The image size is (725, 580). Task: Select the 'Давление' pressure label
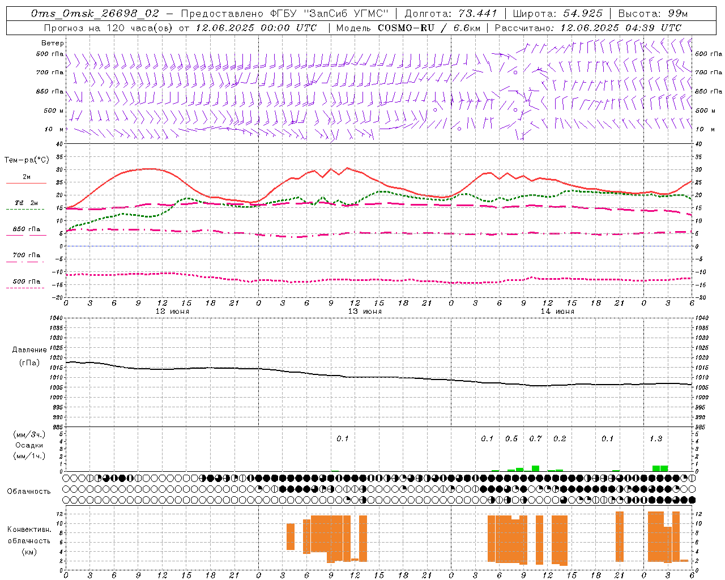click(29, 349)
